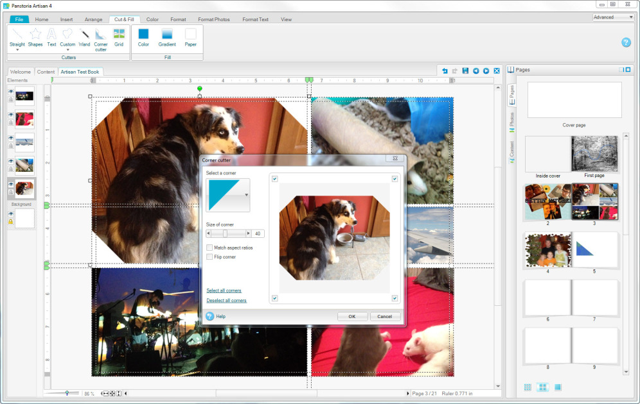Adjust the Size of corner slider
The width and height of the screenshot is (640, 404).
tap(226, 234)
